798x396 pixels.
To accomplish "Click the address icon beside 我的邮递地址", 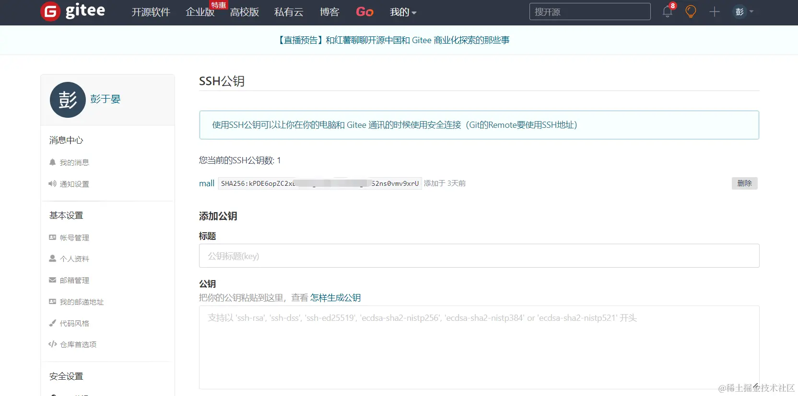I will [x=52, y=302].
